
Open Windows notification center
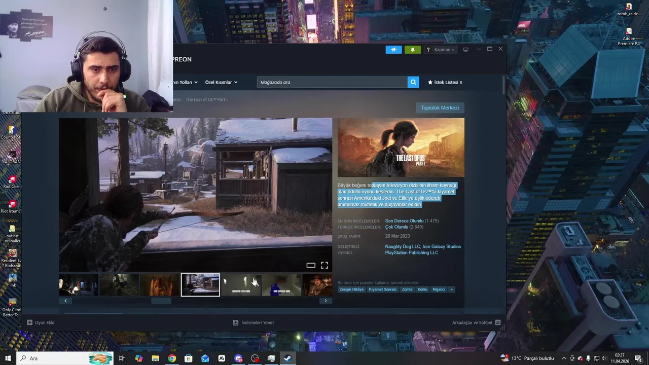click(638, 358)
